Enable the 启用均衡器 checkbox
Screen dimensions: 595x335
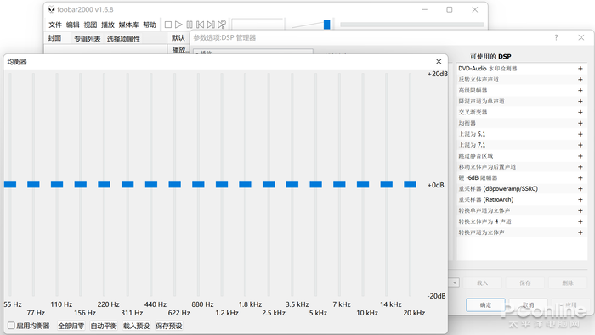point(11,326)
